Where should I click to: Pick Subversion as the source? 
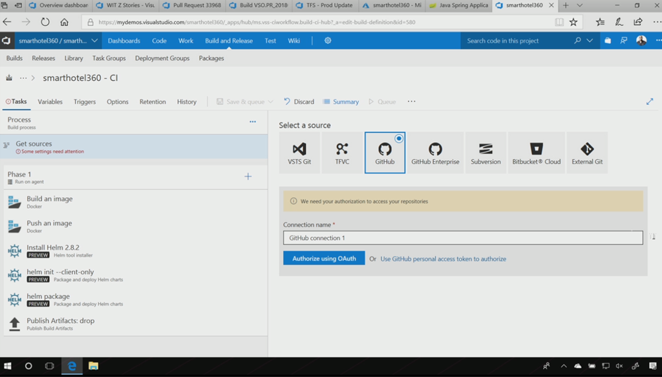(486, 153)
